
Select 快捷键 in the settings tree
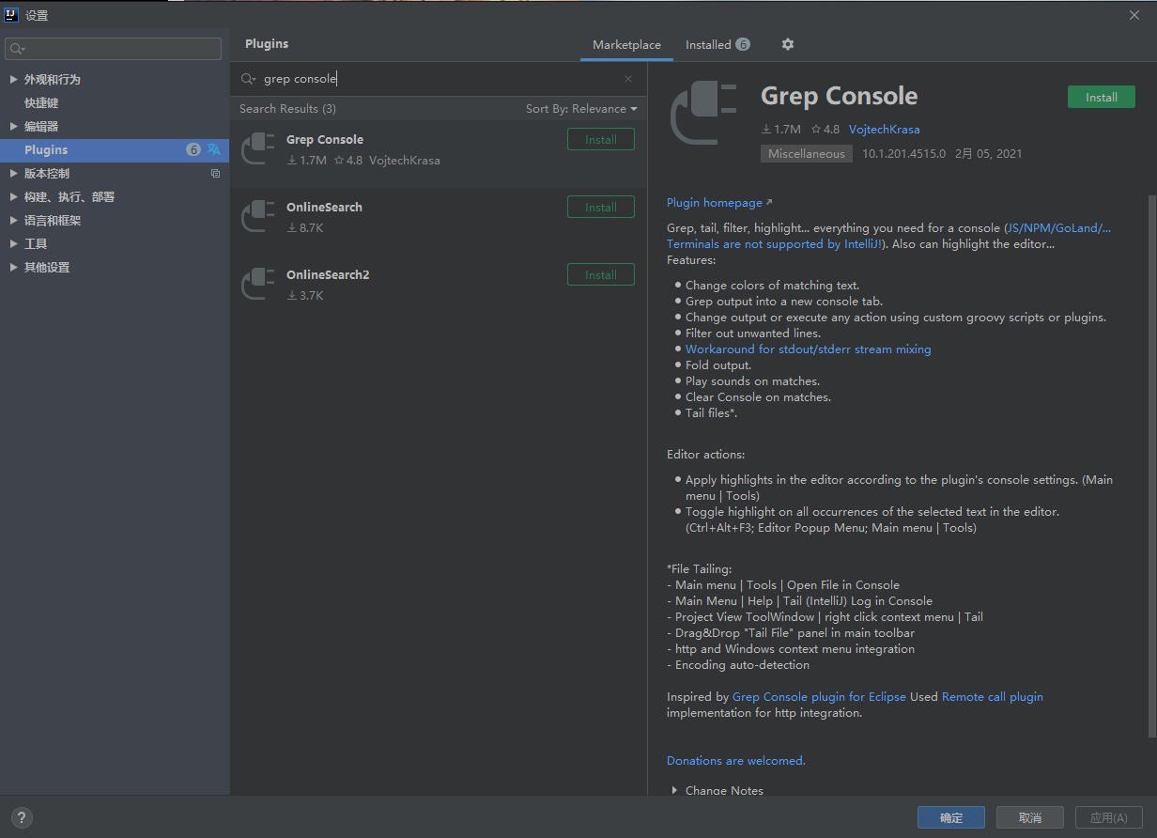tap(41, 102)
